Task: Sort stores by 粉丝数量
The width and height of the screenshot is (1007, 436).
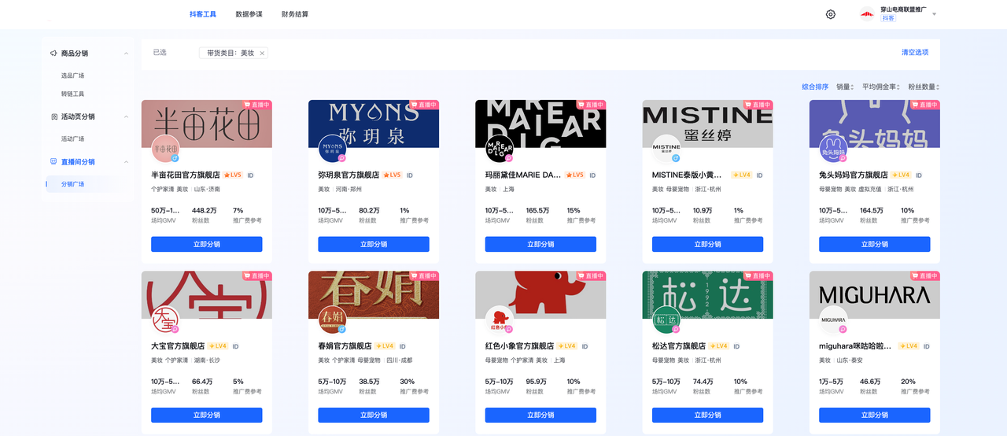Action: point(924,87)
